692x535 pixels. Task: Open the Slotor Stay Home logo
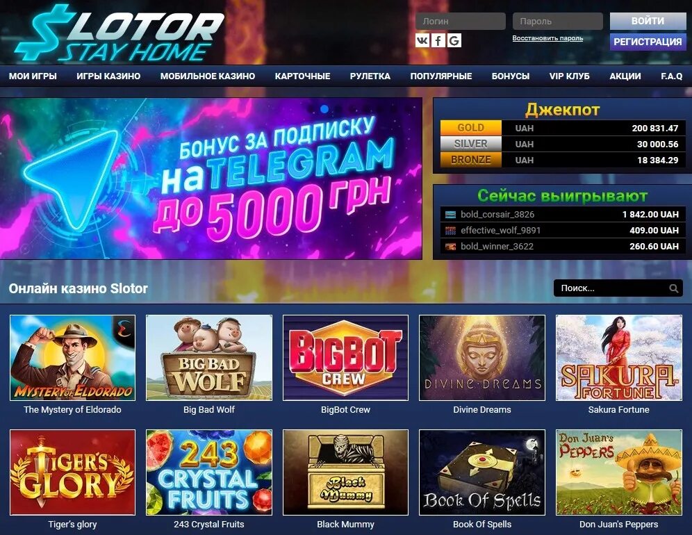[x=120, y=33]
